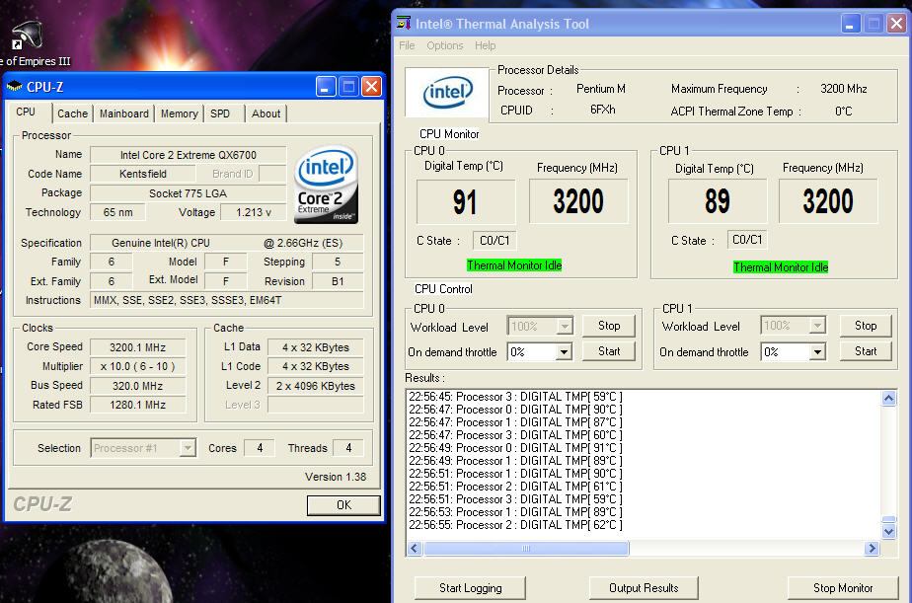Click the Voltage value 1.213 v
The width and height of the screenshot is (912, 603).
(254, 212)
